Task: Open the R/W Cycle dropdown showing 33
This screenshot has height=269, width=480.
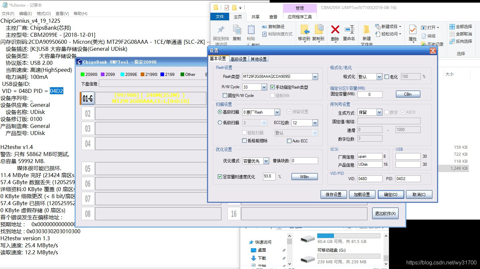Action: [x=264, y=87]
